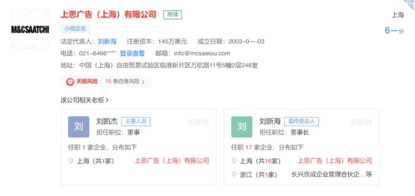Click location pin beside 上海（共16家）

(x=234, y=161)
